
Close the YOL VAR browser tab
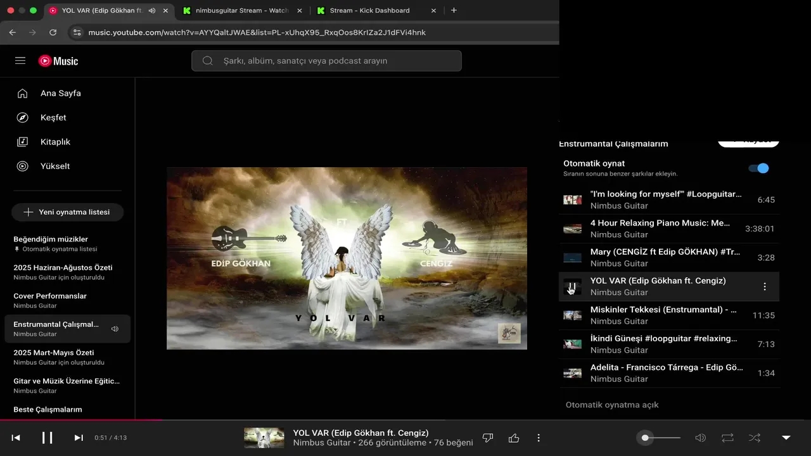click(166, 11)
